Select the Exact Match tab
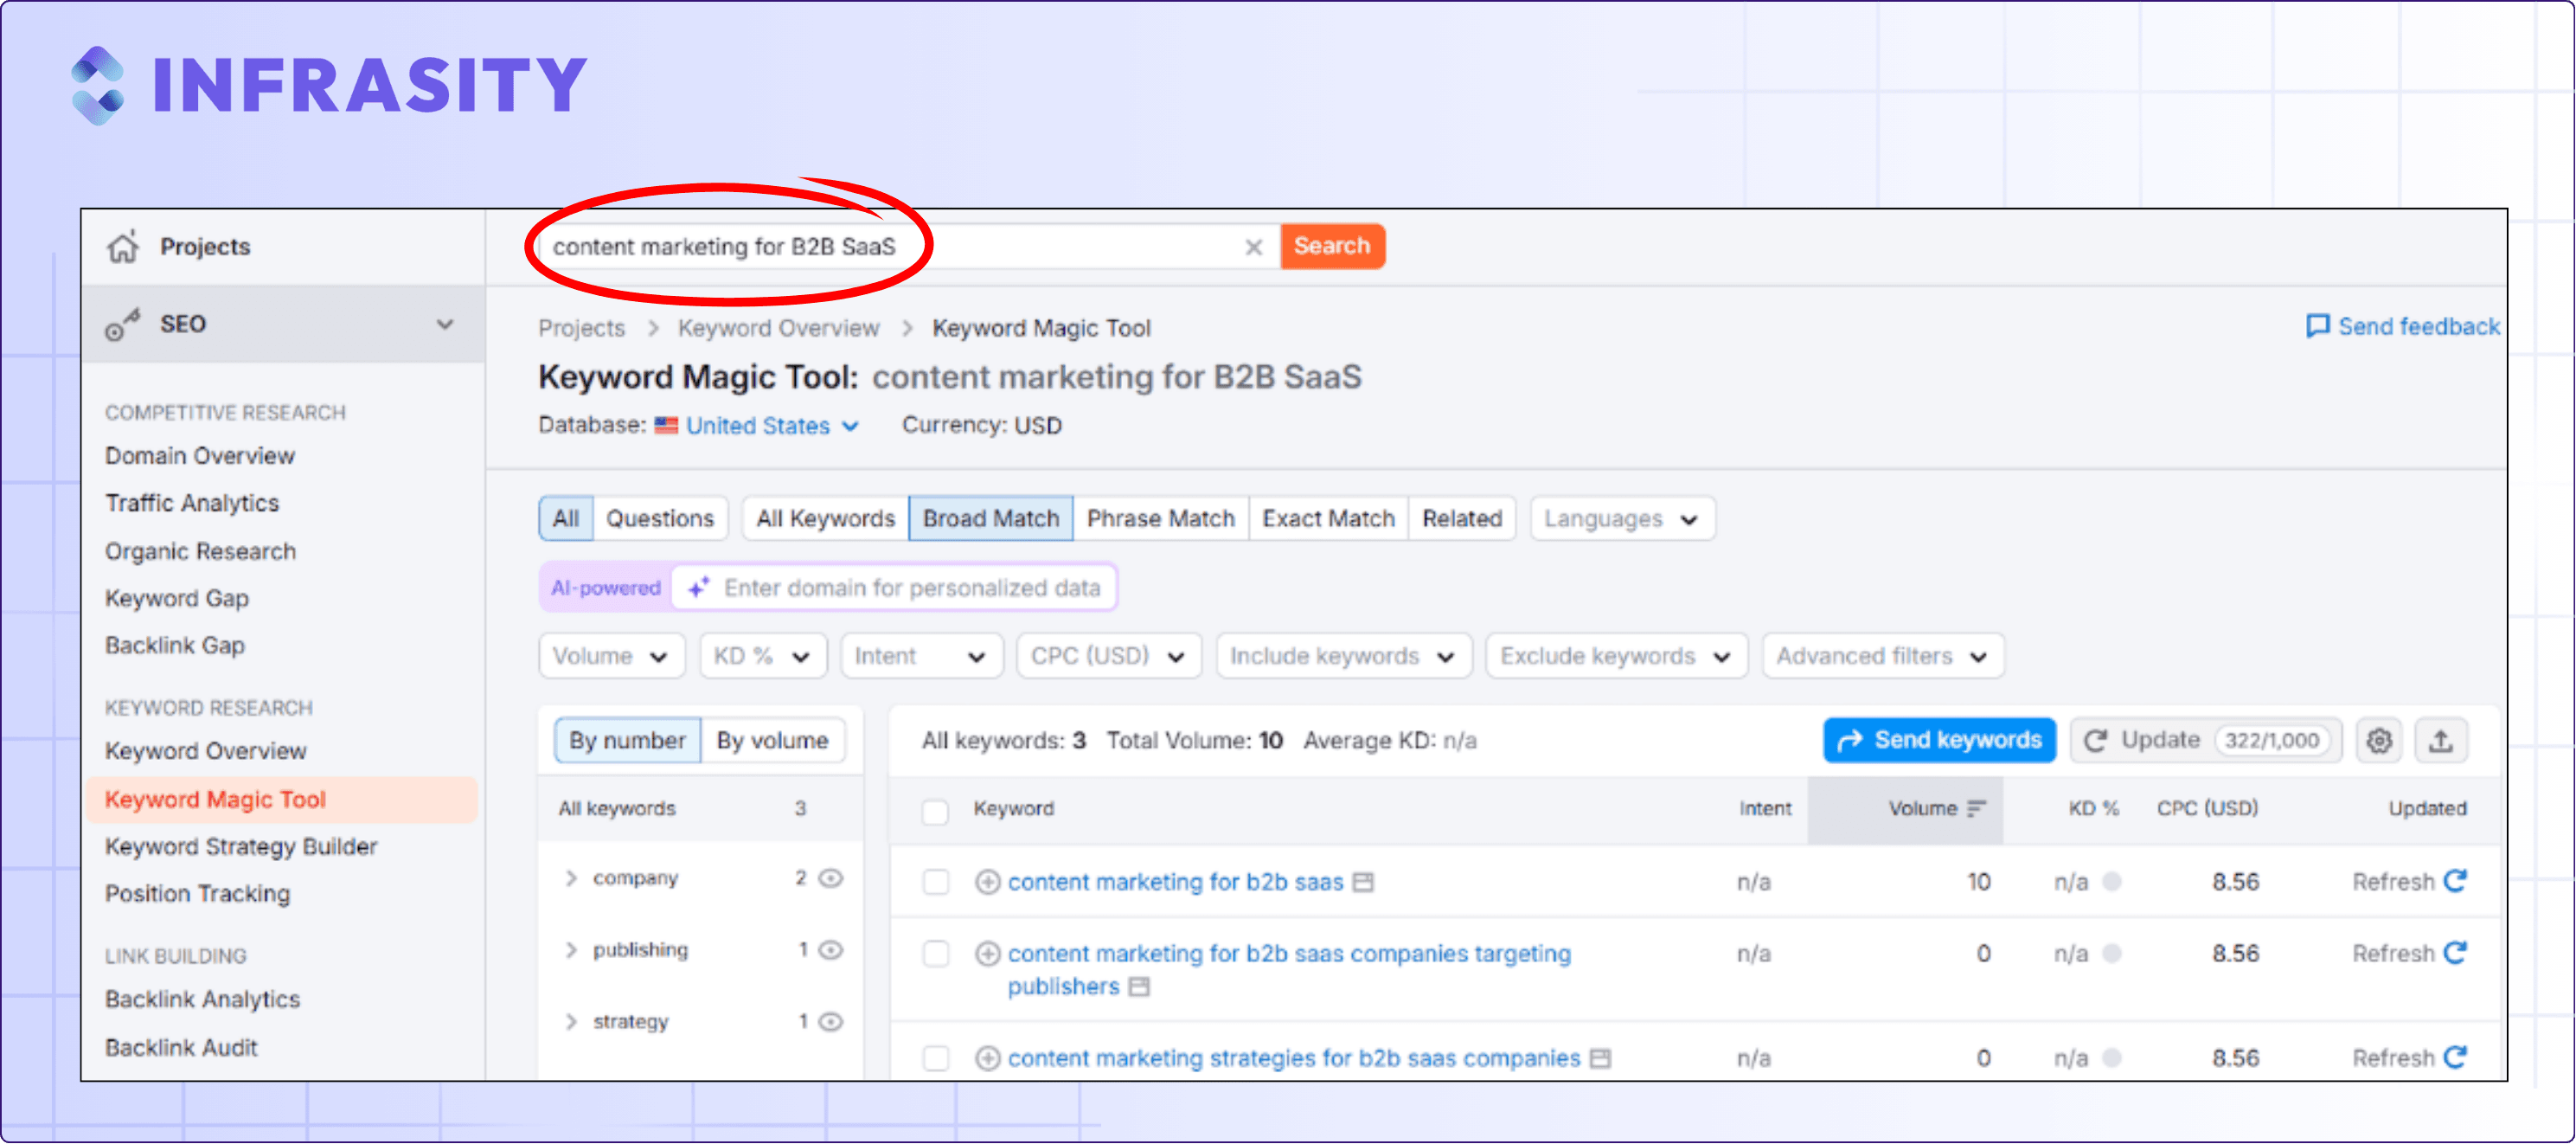2576x1144 pixels. [1328, 519]
